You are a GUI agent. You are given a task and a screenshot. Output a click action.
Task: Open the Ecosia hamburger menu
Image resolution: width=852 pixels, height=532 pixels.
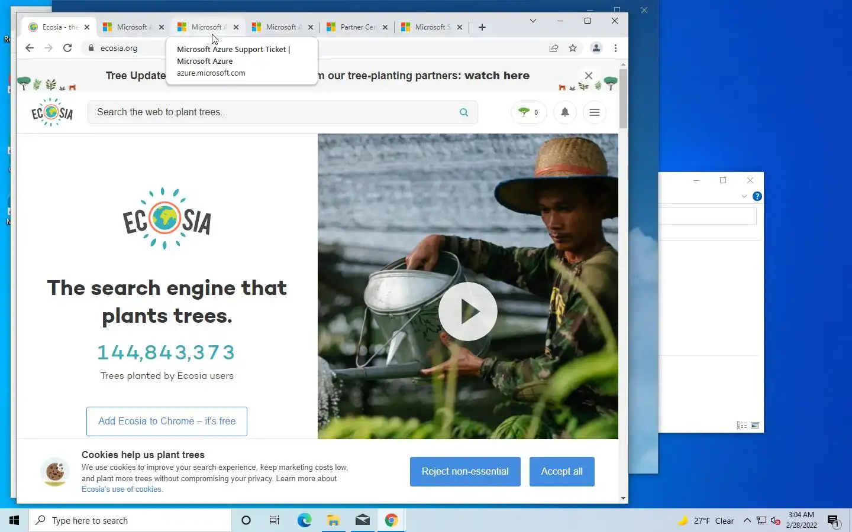[595, 112]
